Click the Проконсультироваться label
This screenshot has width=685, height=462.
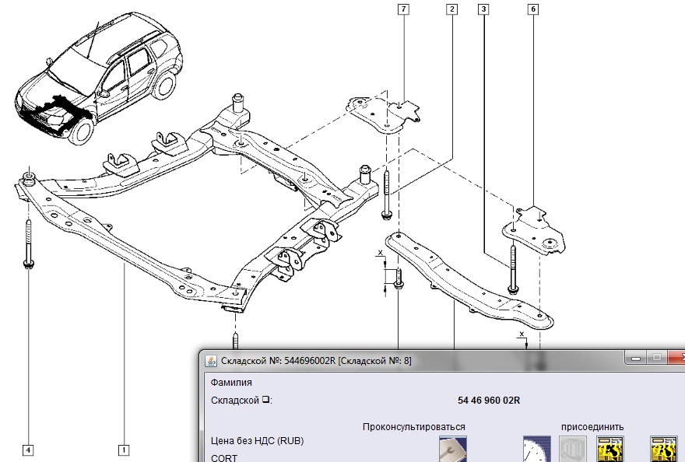click(x=413, y=427)
